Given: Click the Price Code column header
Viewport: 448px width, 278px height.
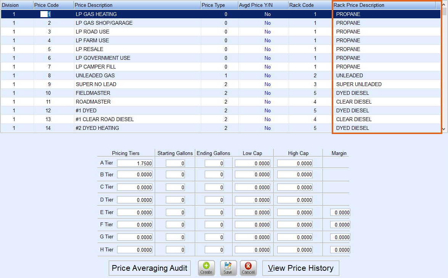Looking at the screenshot, I should (x=53, y=5).
